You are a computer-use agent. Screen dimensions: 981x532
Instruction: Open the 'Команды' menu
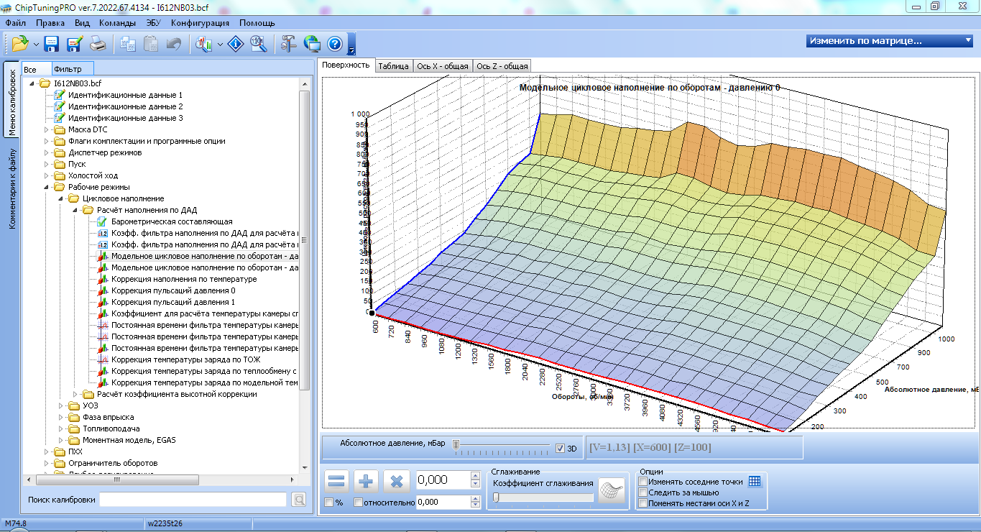pos(117,23)
